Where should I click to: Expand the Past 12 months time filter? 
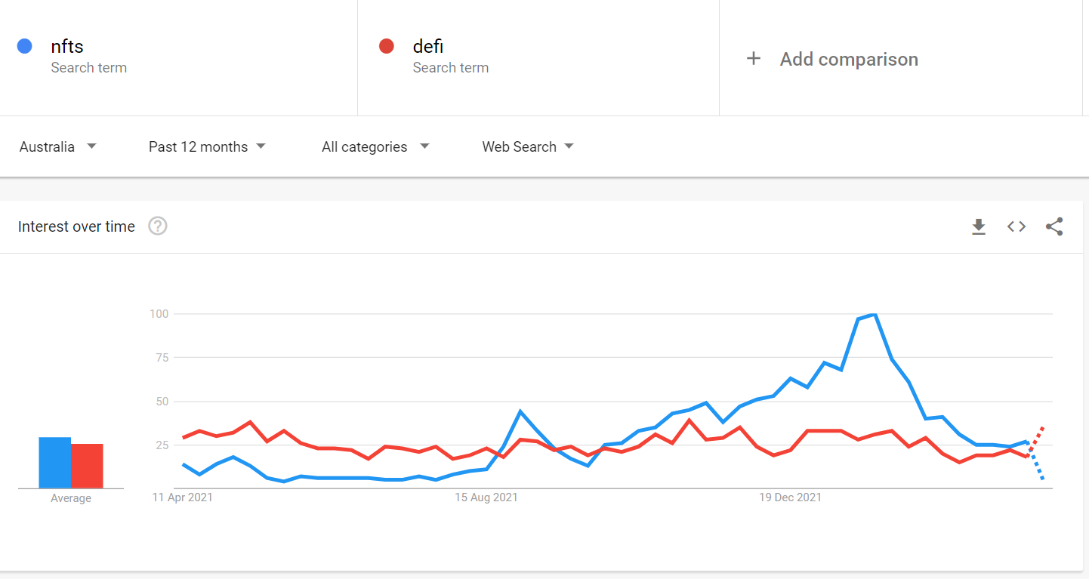click(x=207, y=146)
